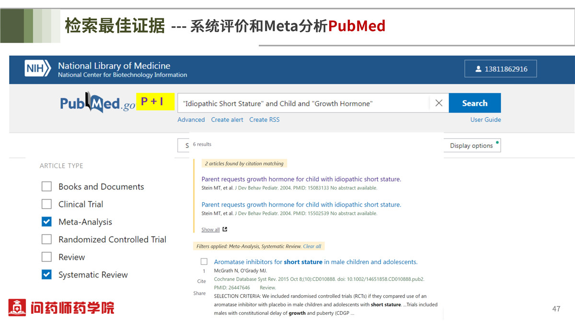575x323 pixels.
Task: Click the Cochrane Database Syst Rev citation line
Action: 319,279
